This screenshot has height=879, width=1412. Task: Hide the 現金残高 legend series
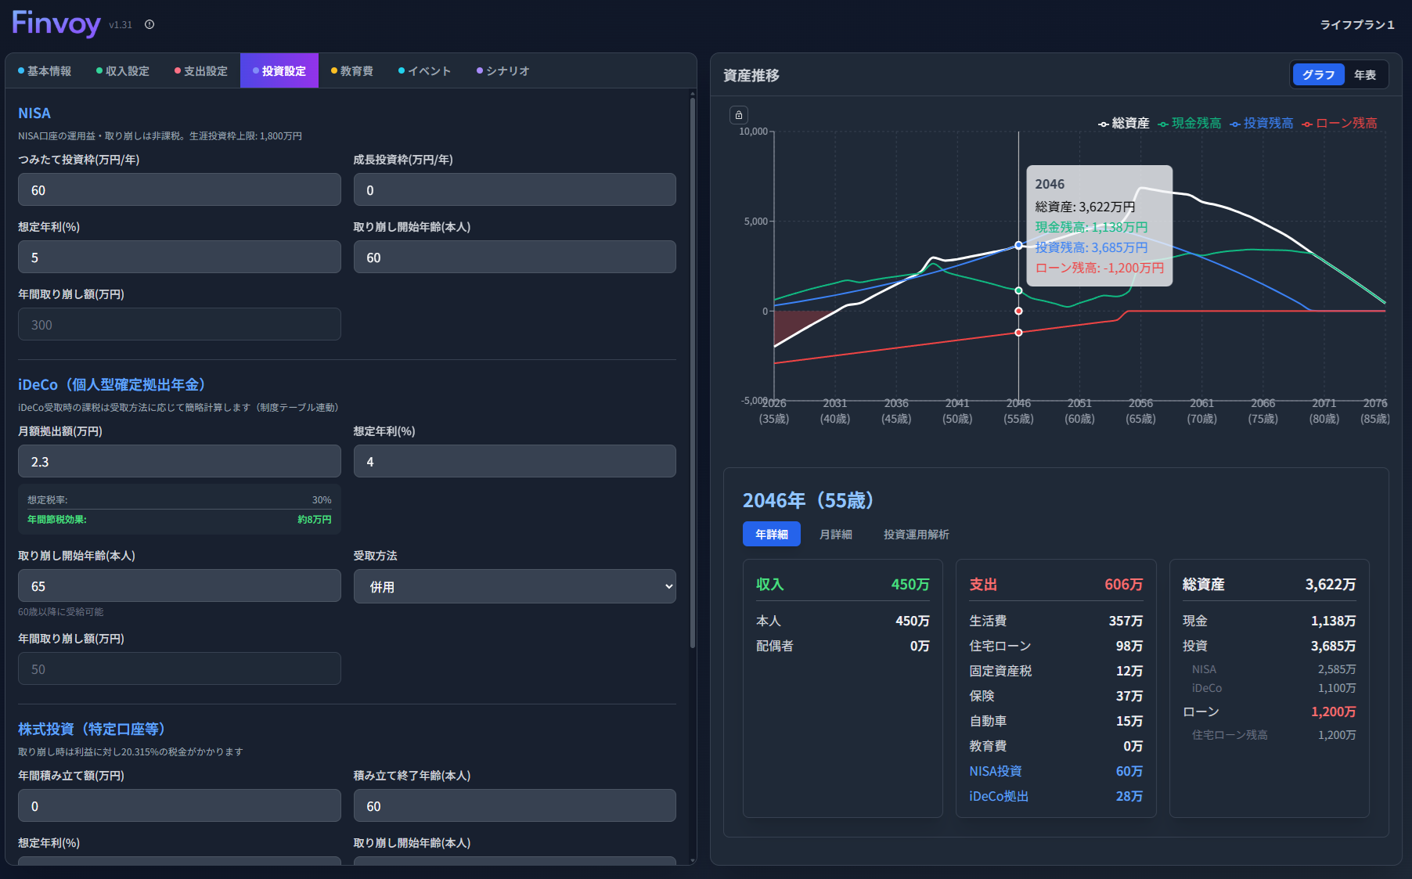tap(1189, 124)
